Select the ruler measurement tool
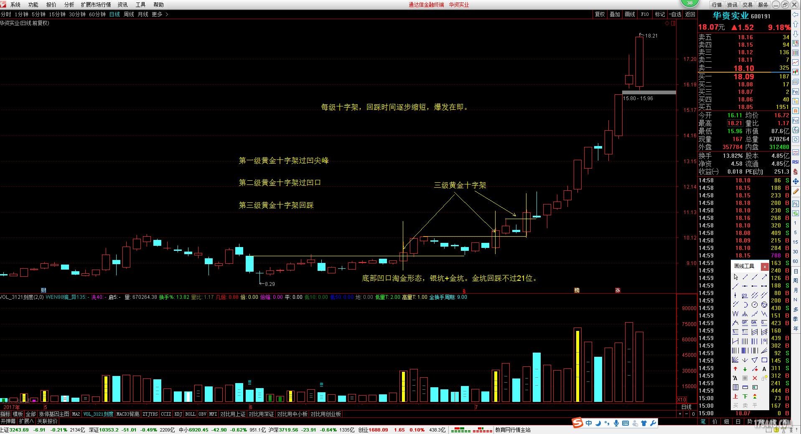 [745, 387]
